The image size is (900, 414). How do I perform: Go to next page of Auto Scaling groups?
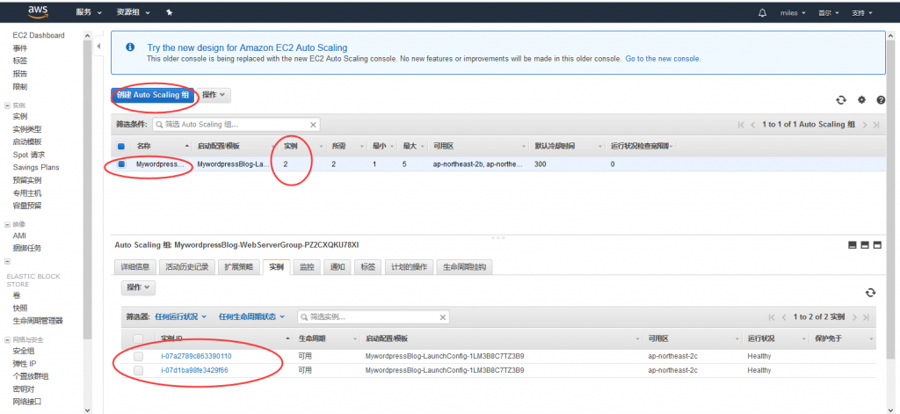pyautogui.click(x=865, y=125)
